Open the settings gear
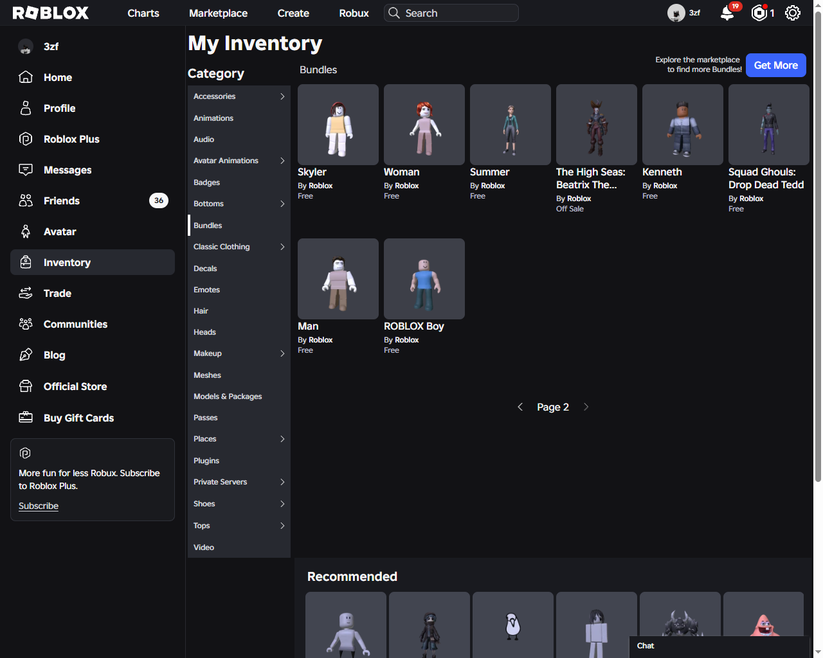 tap(793, 13)
